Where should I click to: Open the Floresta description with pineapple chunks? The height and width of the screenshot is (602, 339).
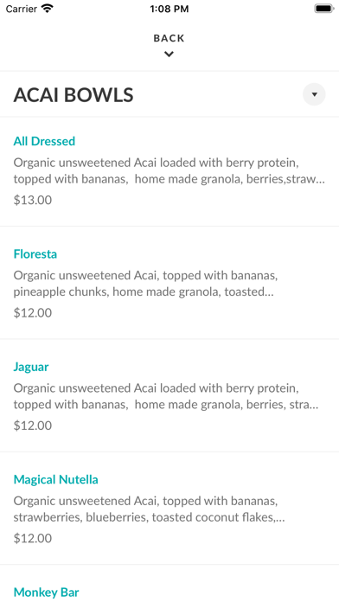[x=145, y=284]
